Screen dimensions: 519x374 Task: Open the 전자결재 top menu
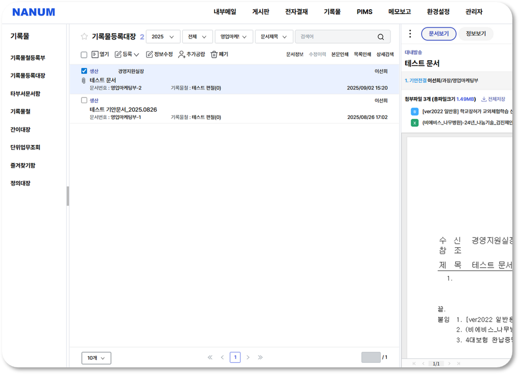tap(296, 12)
